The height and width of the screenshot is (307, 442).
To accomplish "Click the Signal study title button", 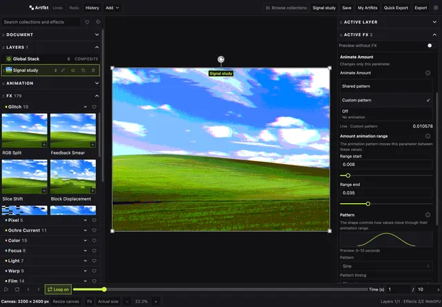I will point(324,8).
